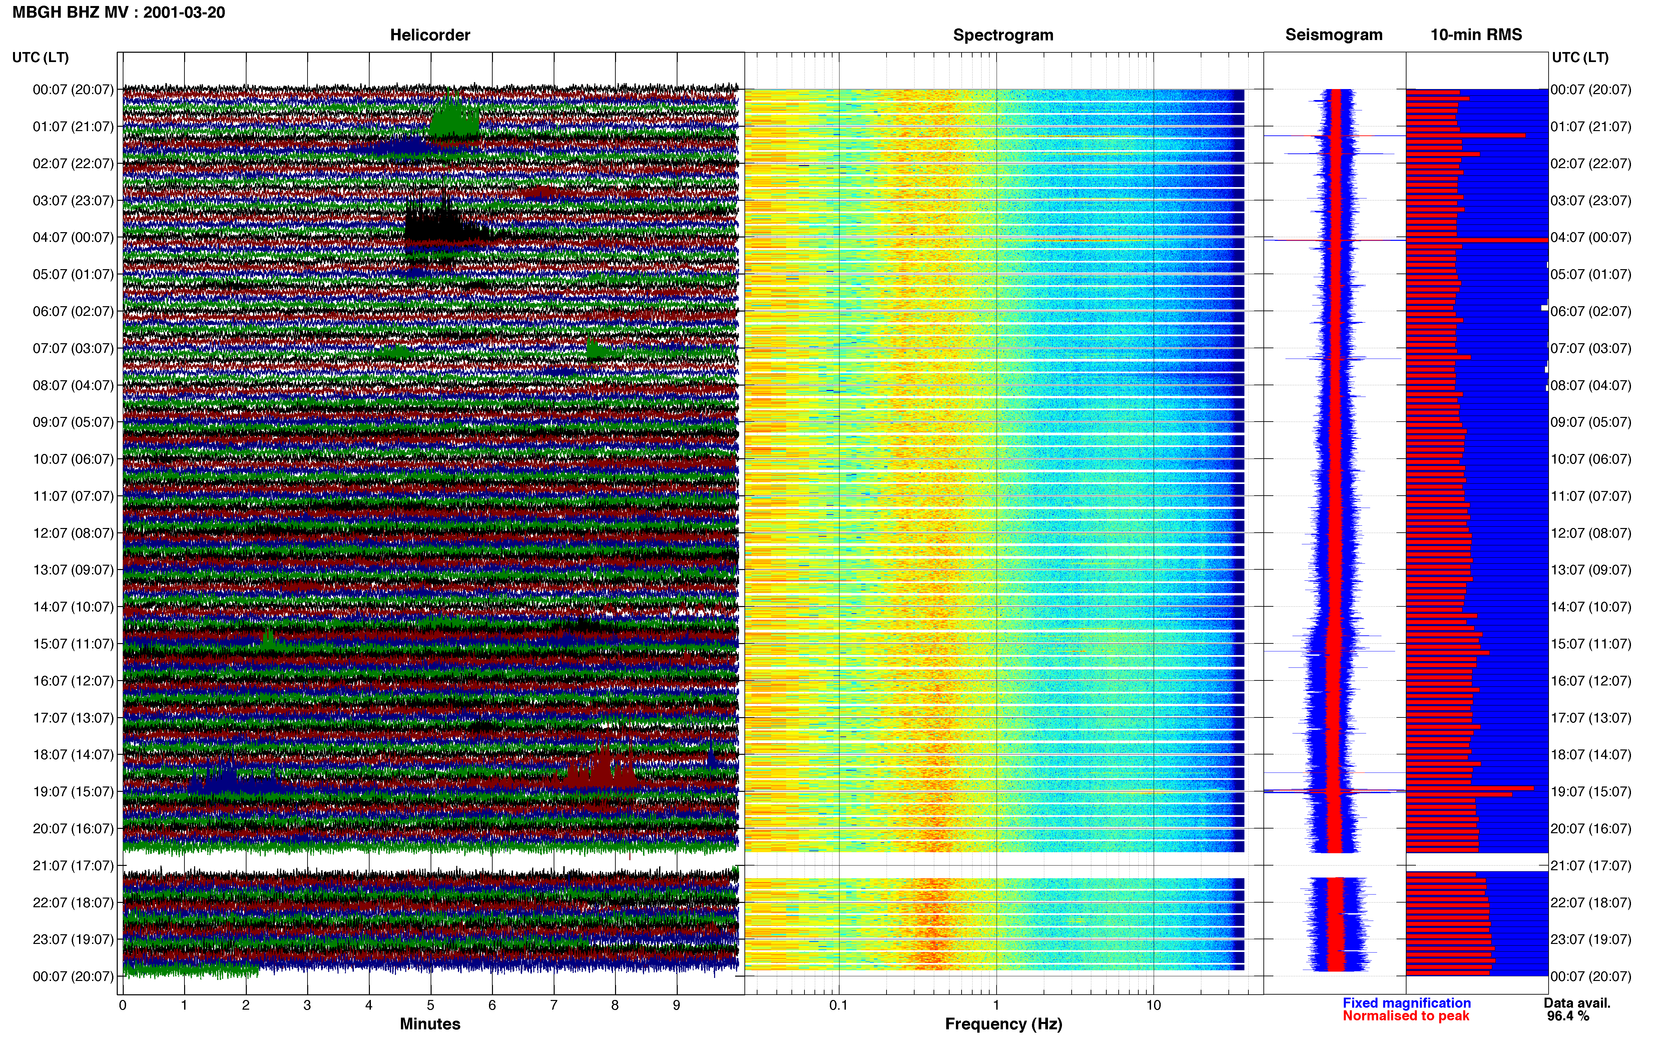Click the '96.4 %' availability value

pyautogui.click(x=1568, y=1017)
